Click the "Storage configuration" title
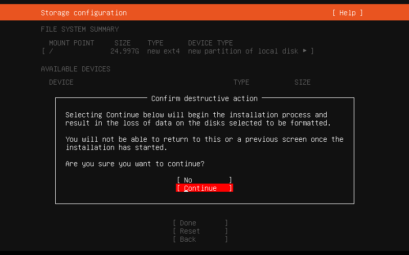 pyautogui.click(x=83, y=13)
